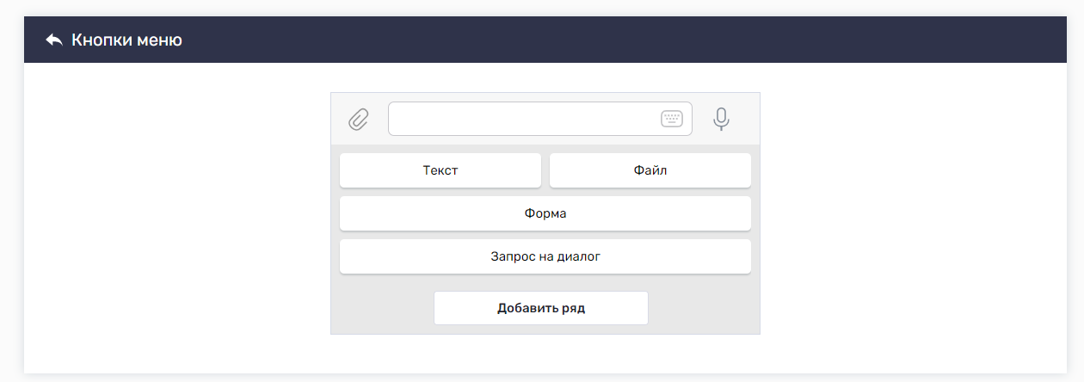Open the "Форма" menu button
The width and height of the screenshot is (1084, 382).
pyautogui.click(x=545, y=213)
